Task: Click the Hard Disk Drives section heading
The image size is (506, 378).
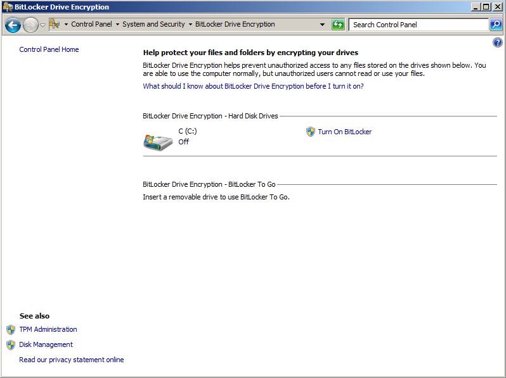Action: coord(211,116)
